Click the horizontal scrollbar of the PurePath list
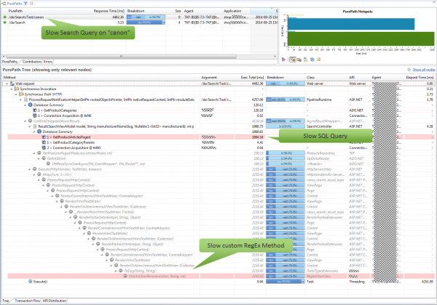 122,57
